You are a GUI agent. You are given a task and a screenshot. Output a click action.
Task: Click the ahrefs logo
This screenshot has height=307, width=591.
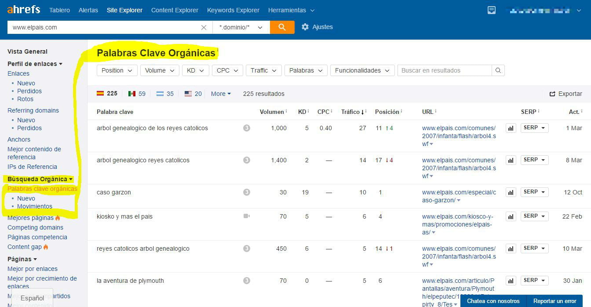tap(24, 9)
